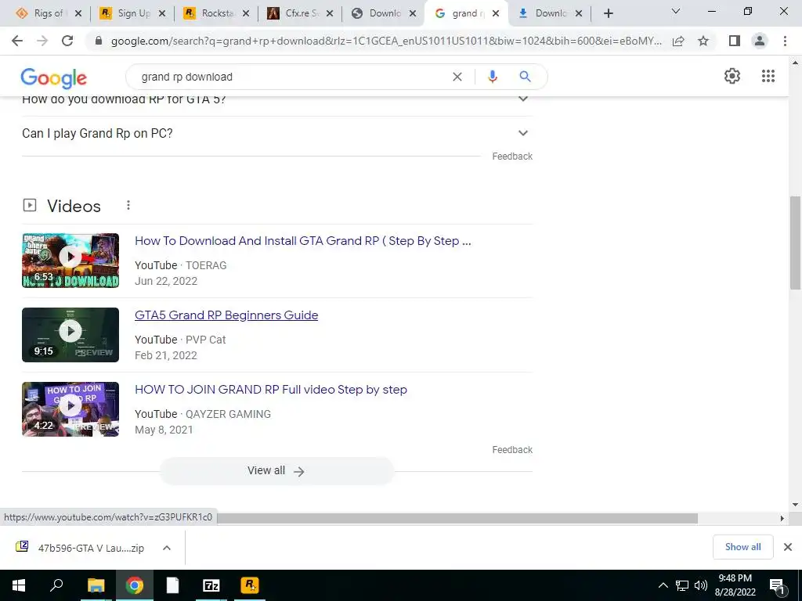Click the Google logo
Image resolution: width=802 pixels, height=601 pixels.
point(54,77)
